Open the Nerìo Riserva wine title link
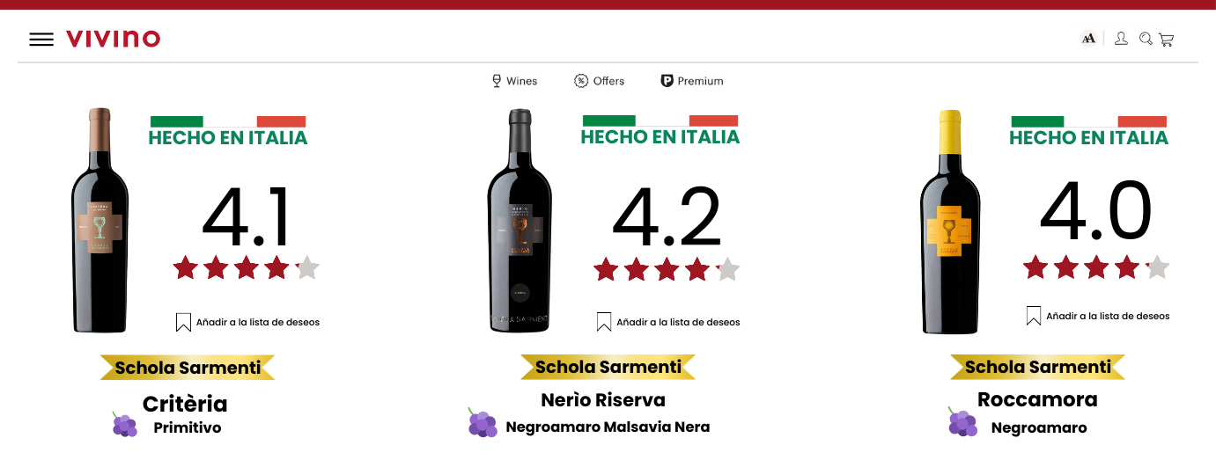This screenshot has width=1216, height=460. [603, 400]
